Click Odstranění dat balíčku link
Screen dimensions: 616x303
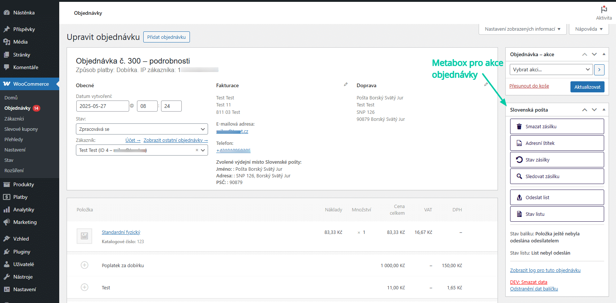point(534,289)
